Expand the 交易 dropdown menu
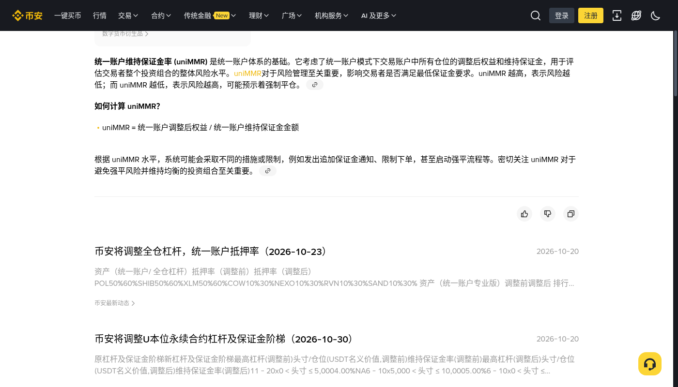The image size is (678, 387). coord(128,15)
